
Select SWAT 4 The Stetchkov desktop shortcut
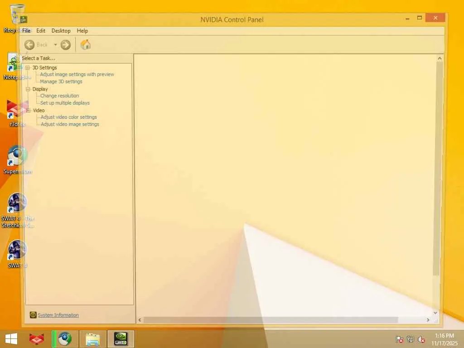pos(17,211)
